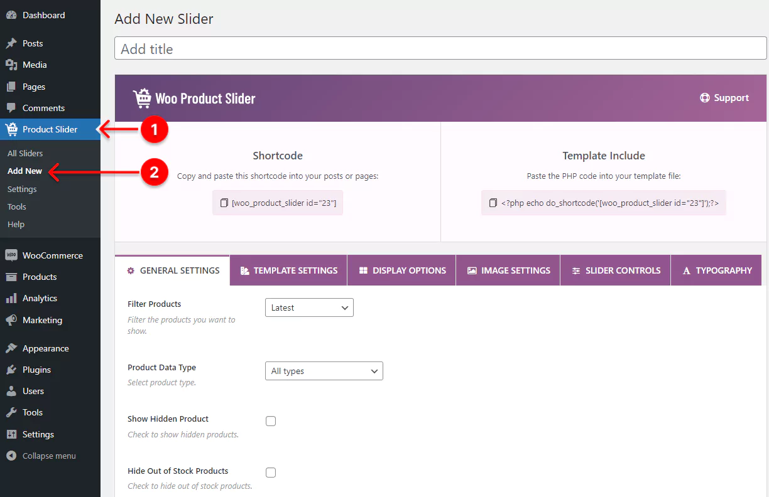This screenshot has height=497, width=769.
Task: Open the Filter Products dropdown
Action: [x=309, y=307]
